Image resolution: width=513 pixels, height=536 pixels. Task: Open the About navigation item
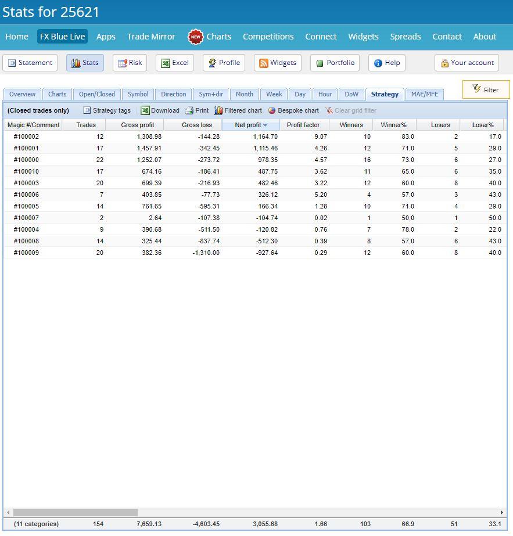pyautogui.click(x=485, y=37)
